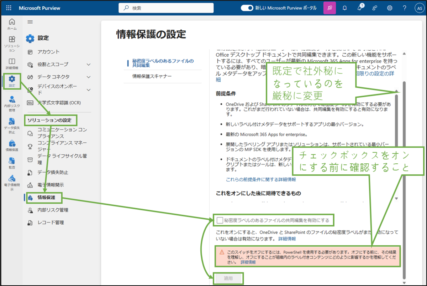Select アカウント in the settings menu
This screenshot has height=286, width=427.
(49, 52)
